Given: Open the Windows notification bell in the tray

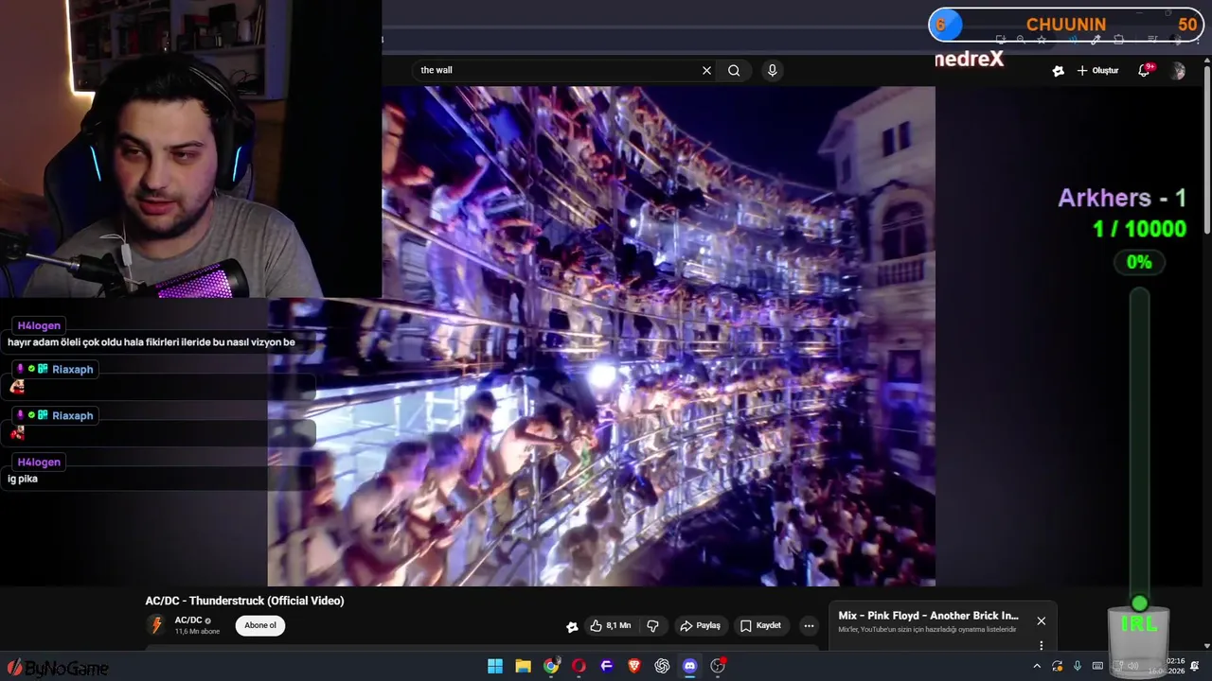Looking at the screenshot, I should pos(1195,666).
